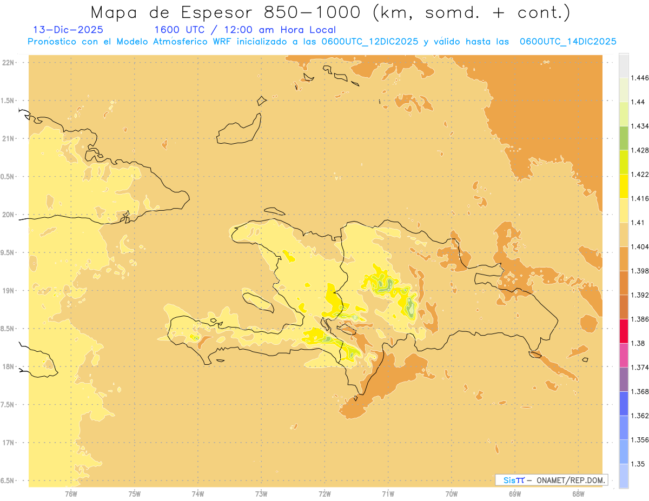Click the legend value 1.41
The height and width of the screenshot is (501, 649).
pos(639,223)
